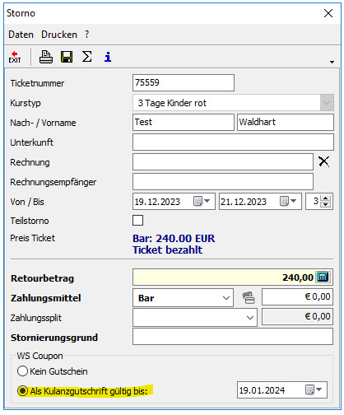Open the question mark help menu
This screenshot has height=415, width=344.
pyautogui.click(x=86, y=35)
